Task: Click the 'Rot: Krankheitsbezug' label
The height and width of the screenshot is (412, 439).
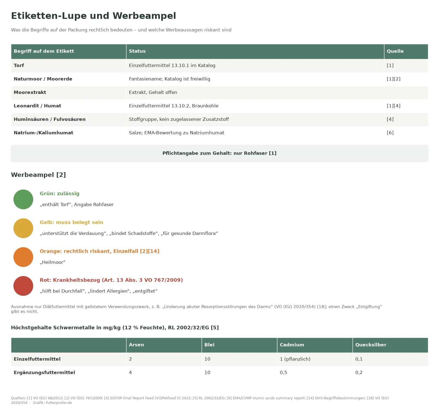Action: (111, 280)
